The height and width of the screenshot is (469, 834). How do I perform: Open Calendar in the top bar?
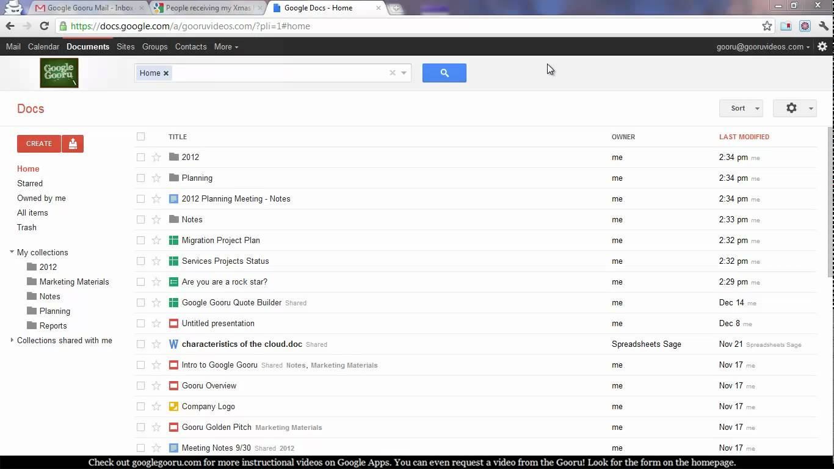[x=43, y=46]
